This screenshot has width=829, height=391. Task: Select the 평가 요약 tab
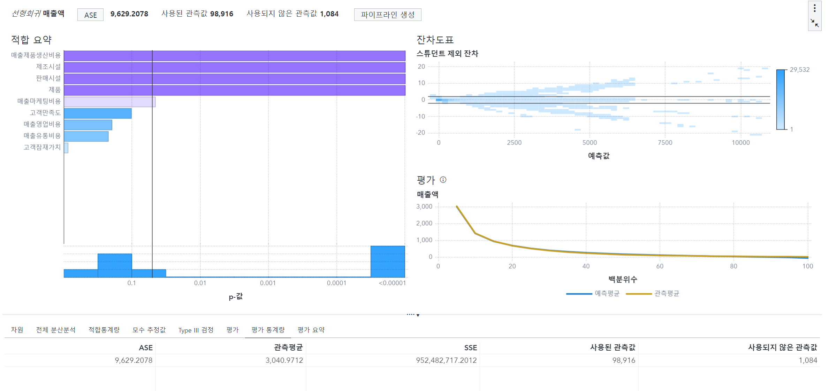coord(311,330)
